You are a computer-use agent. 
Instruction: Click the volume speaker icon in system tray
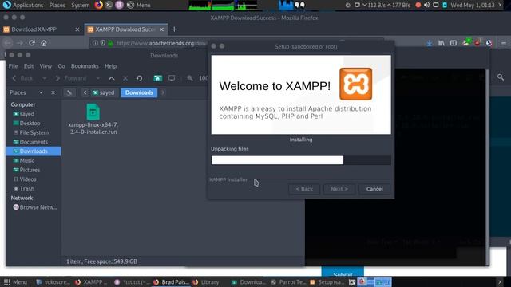(426, 6)
